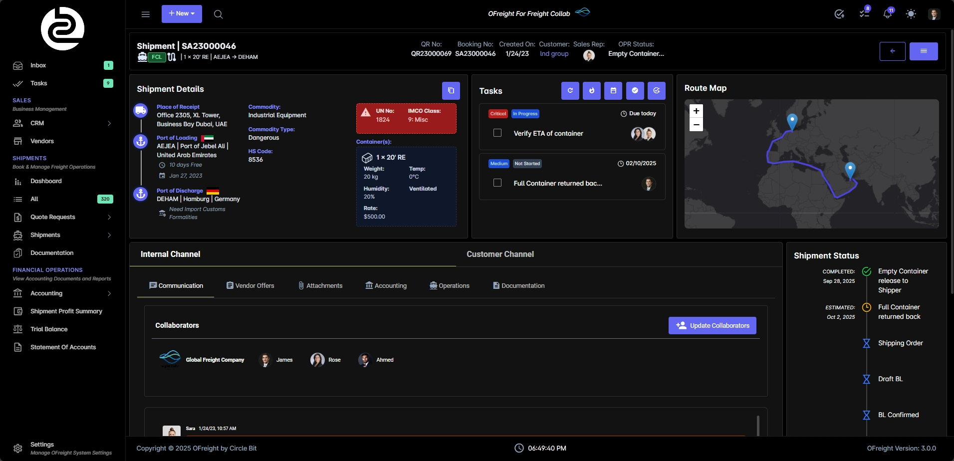Click the back arrow button in shipment header
Viewport: 954px width, 461px height.
pos(892,51)
